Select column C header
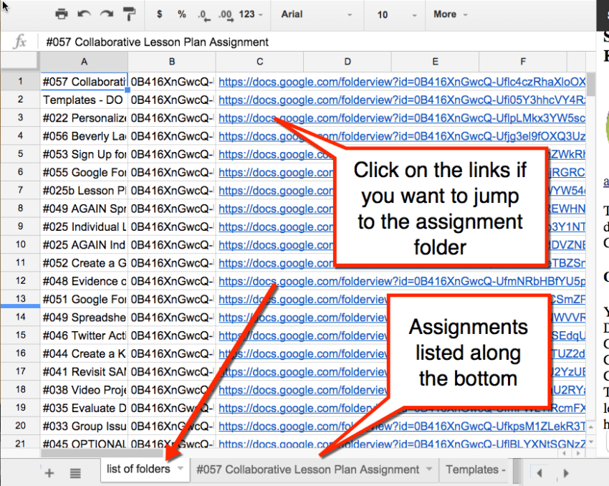Screen dimensions: 609x486 point(259,62)
